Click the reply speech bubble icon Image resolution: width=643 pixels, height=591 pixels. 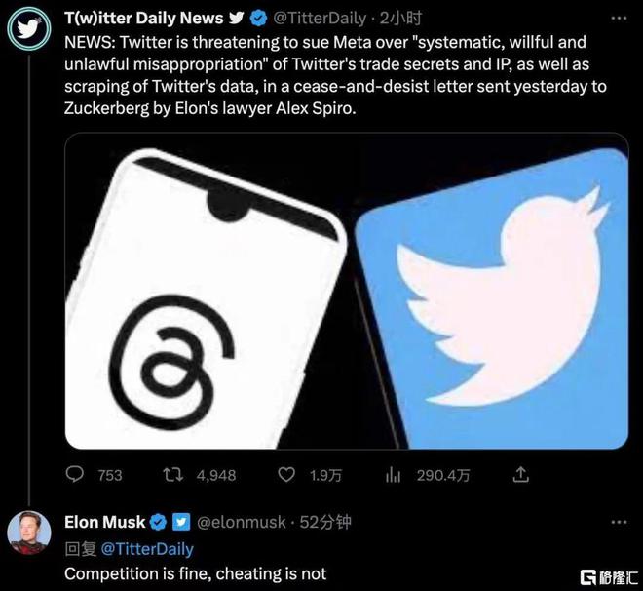point(75,474)
